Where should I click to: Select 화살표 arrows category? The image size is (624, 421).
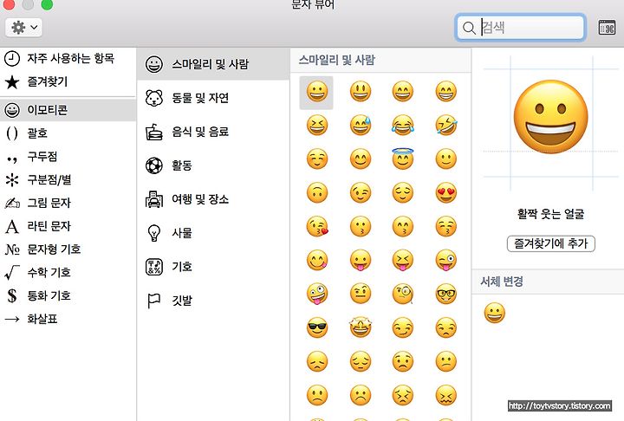[x=68, y=319]
